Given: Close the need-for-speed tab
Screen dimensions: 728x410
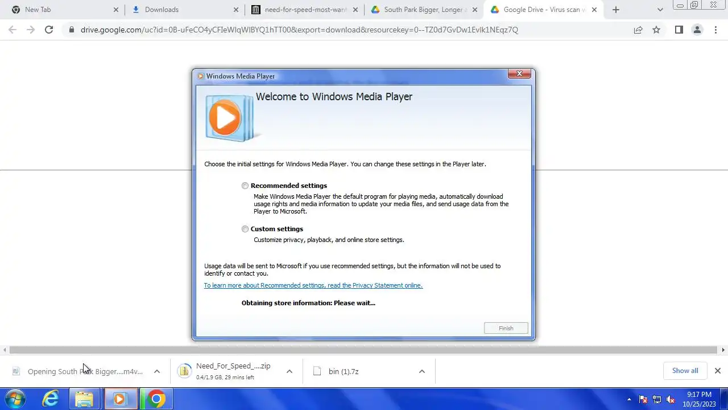Looking at the screenshot, I should (355, 10).
